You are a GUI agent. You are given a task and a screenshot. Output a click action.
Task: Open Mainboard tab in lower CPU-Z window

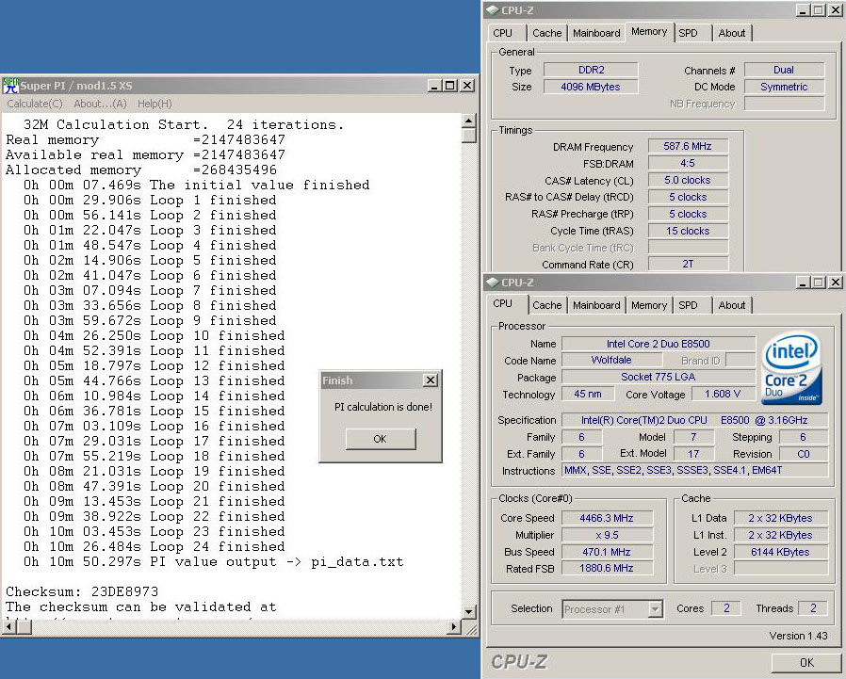(x=596, y=305)
